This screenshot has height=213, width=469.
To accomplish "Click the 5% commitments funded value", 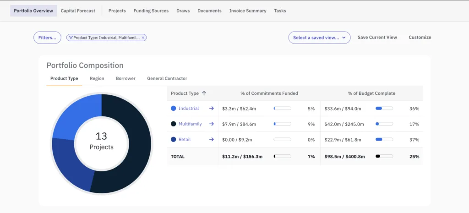I will point(311,109).
